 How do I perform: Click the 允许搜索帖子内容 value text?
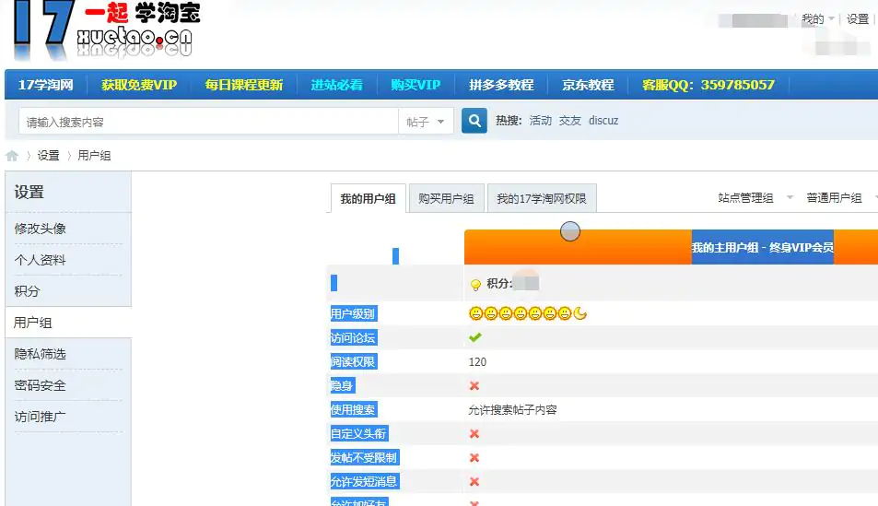[x=512, y=409]
